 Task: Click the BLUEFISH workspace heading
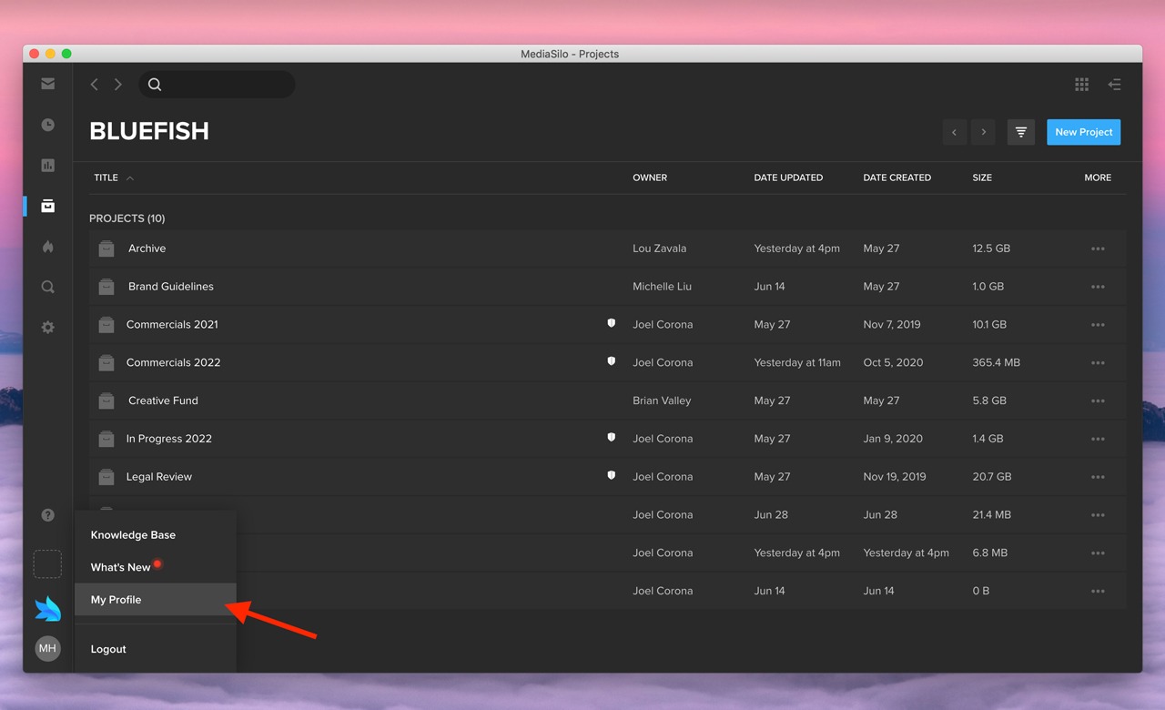[x=149, y=131]
